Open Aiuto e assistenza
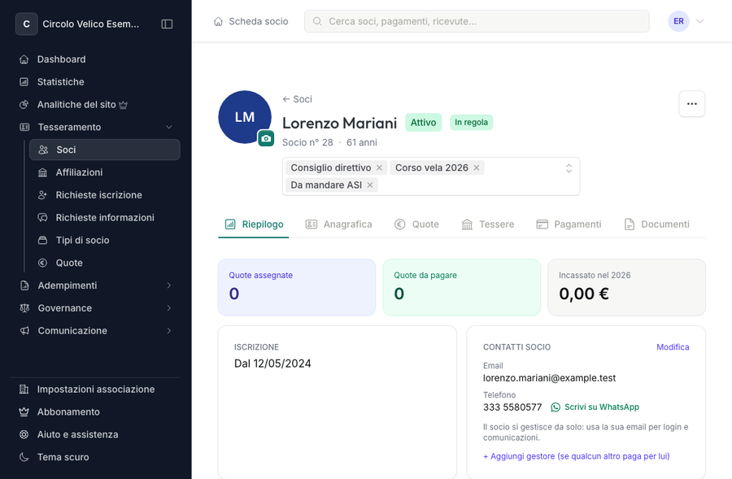 [96, 434]
